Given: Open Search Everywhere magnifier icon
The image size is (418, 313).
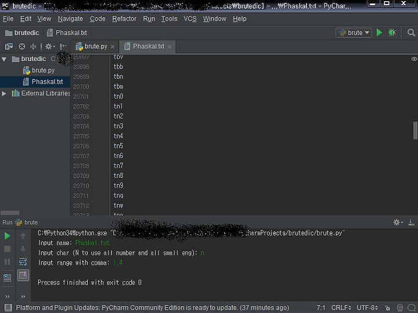Looking at the screenshot, I should (x=411, y=33).
